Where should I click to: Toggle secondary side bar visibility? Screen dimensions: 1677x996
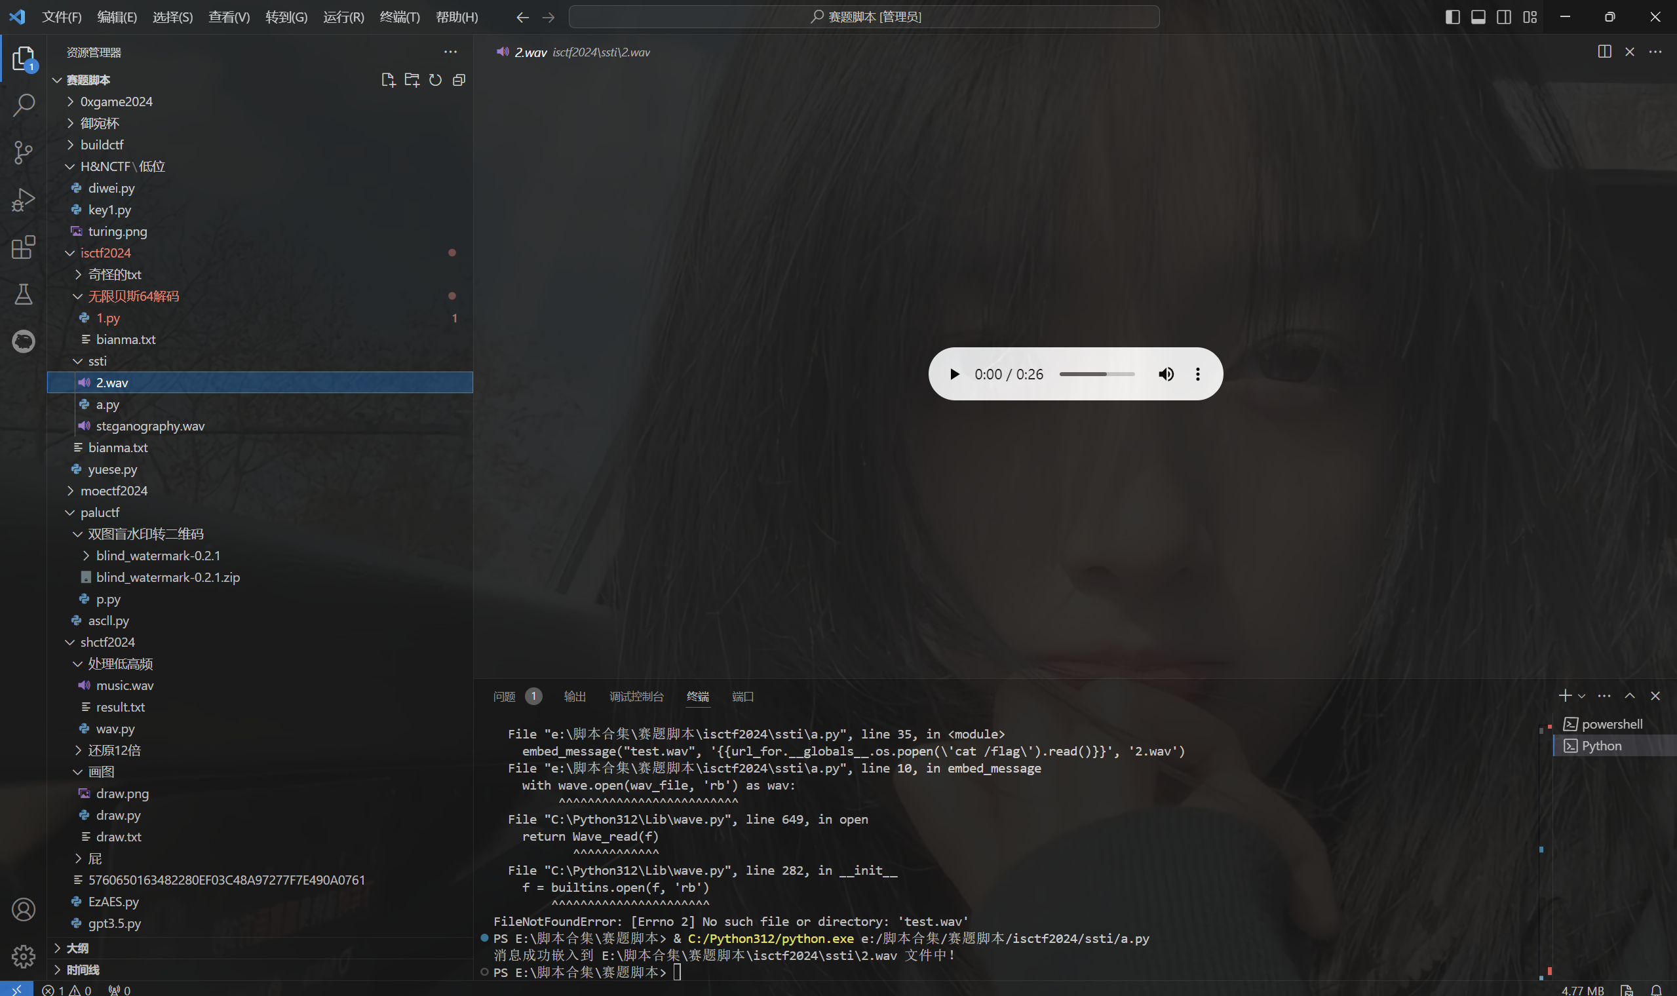point(1504,17)
